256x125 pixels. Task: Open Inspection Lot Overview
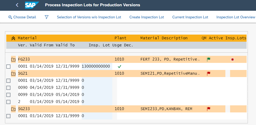236,17
